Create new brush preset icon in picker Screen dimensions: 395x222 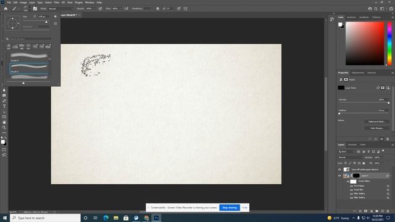tap(56, 23)
